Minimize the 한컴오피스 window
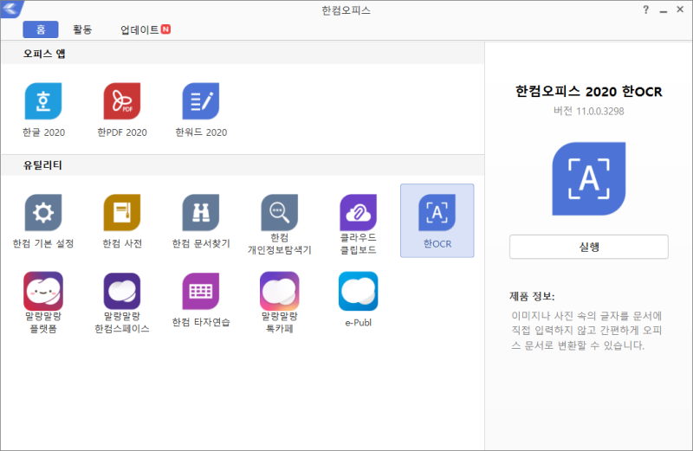Image resolution: width=693 pixels, height=451 pixels. click(663, 10)
